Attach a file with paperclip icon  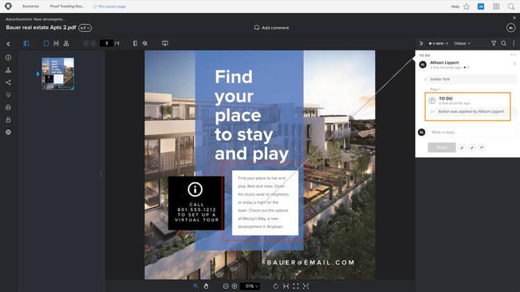462,147
